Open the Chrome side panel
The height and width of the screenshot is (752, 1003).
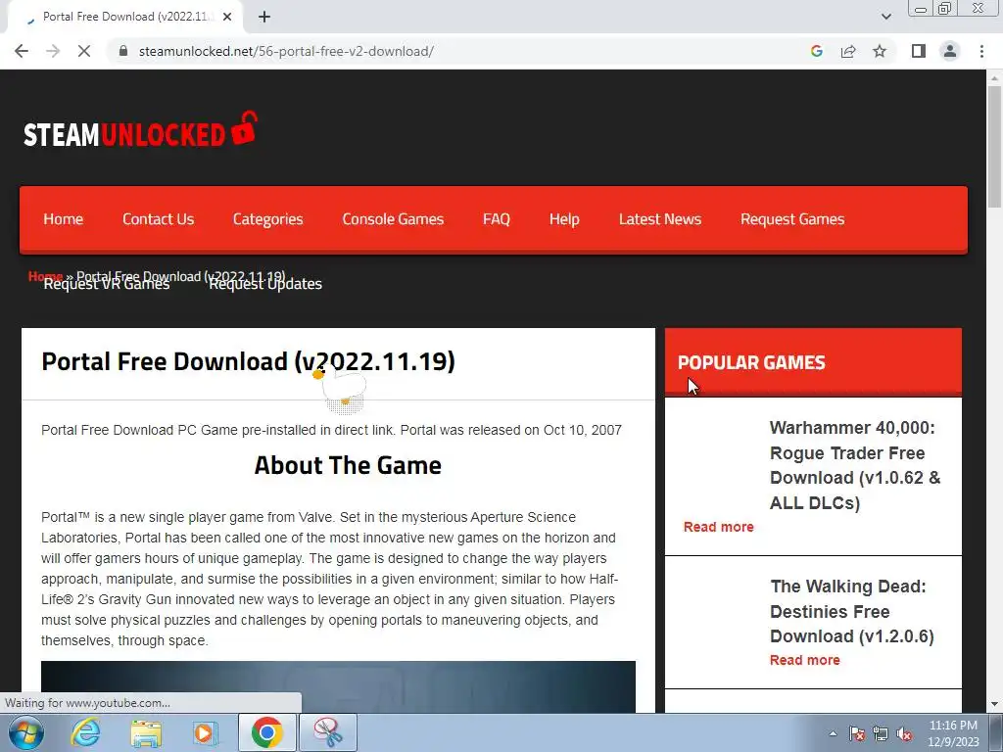tap(919, 51)
